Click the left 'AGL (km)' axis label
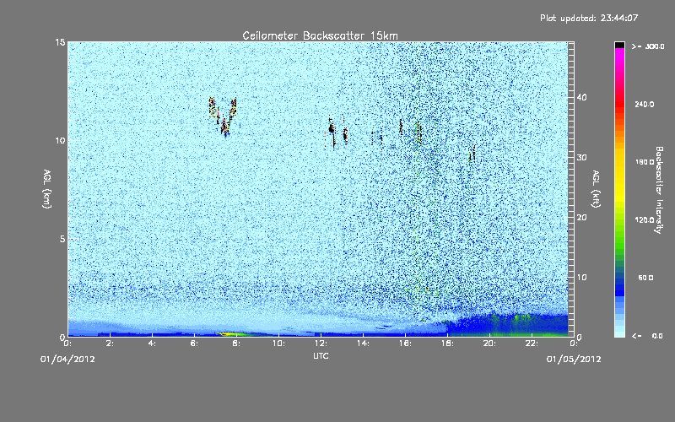The image size is (675, 422). tap(47, 188)
